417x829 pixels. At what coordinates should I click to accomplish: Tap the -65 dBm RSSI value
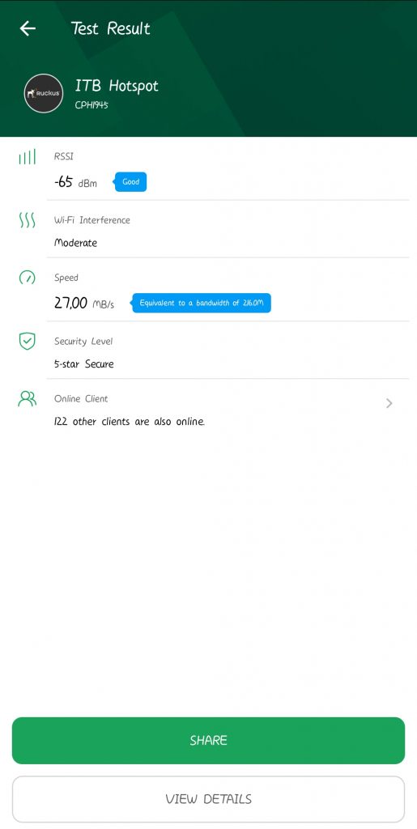[75, 183]
